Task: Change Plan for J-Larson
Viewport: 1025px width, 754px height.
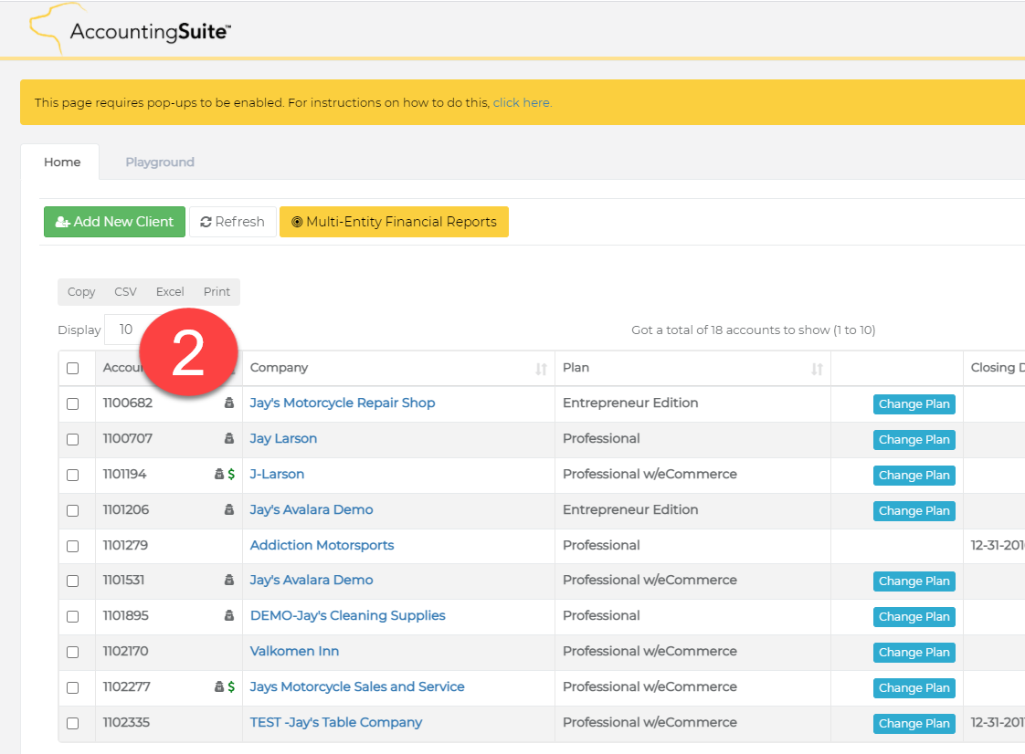Action: [x=914, y=475]
